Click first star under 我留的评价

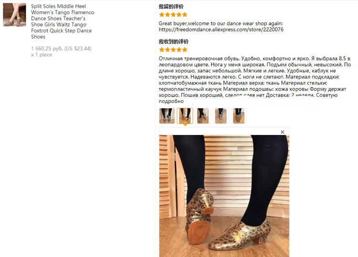(x=162, y=15)
